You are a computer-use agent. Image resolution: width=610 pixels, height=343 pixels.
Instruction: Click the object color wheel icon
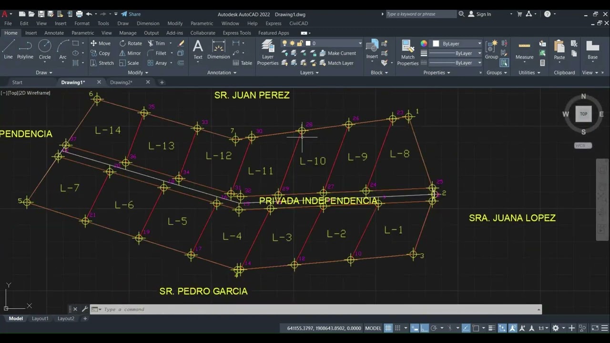pos(424,43)
